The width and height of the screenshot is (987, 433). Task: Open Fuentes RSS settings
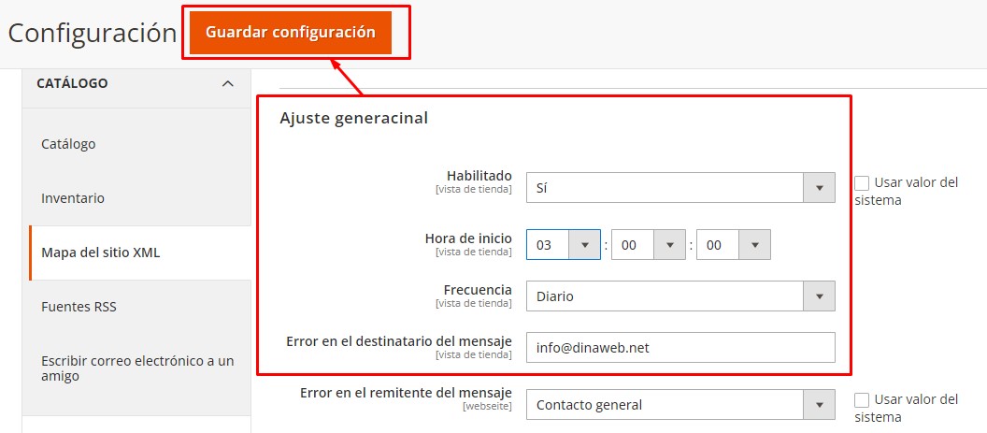pos(79,307)
